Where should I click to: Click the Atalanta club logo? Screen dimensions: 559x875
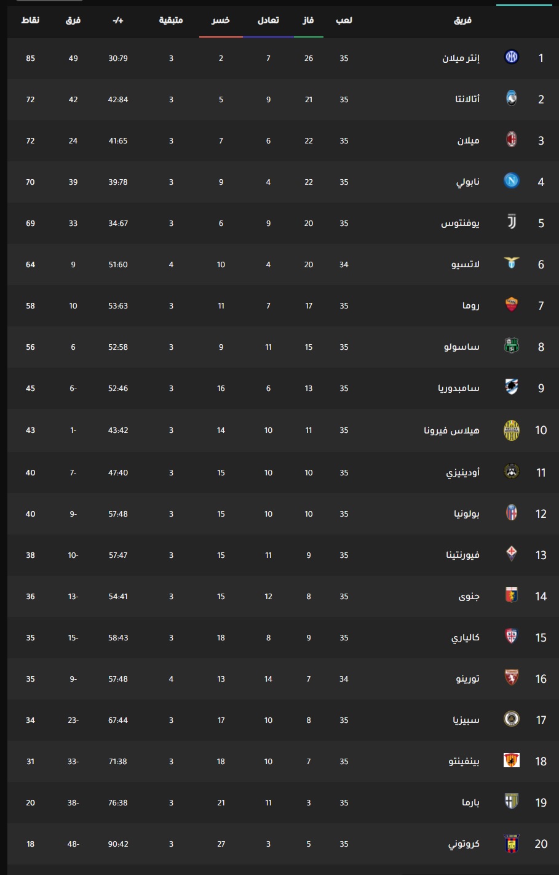click(512, 99)
